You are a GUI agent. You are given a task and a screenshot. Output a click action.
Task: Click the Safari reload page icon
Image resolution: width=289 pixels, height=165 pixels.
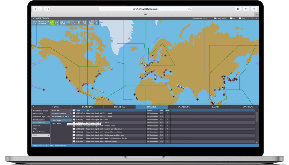[x=190, y=9]
